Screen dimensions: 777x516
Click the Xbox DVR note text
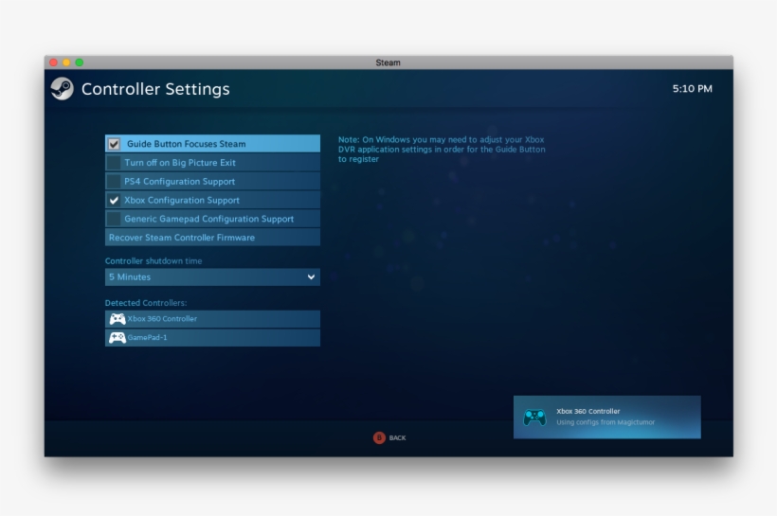click(442, 149)
